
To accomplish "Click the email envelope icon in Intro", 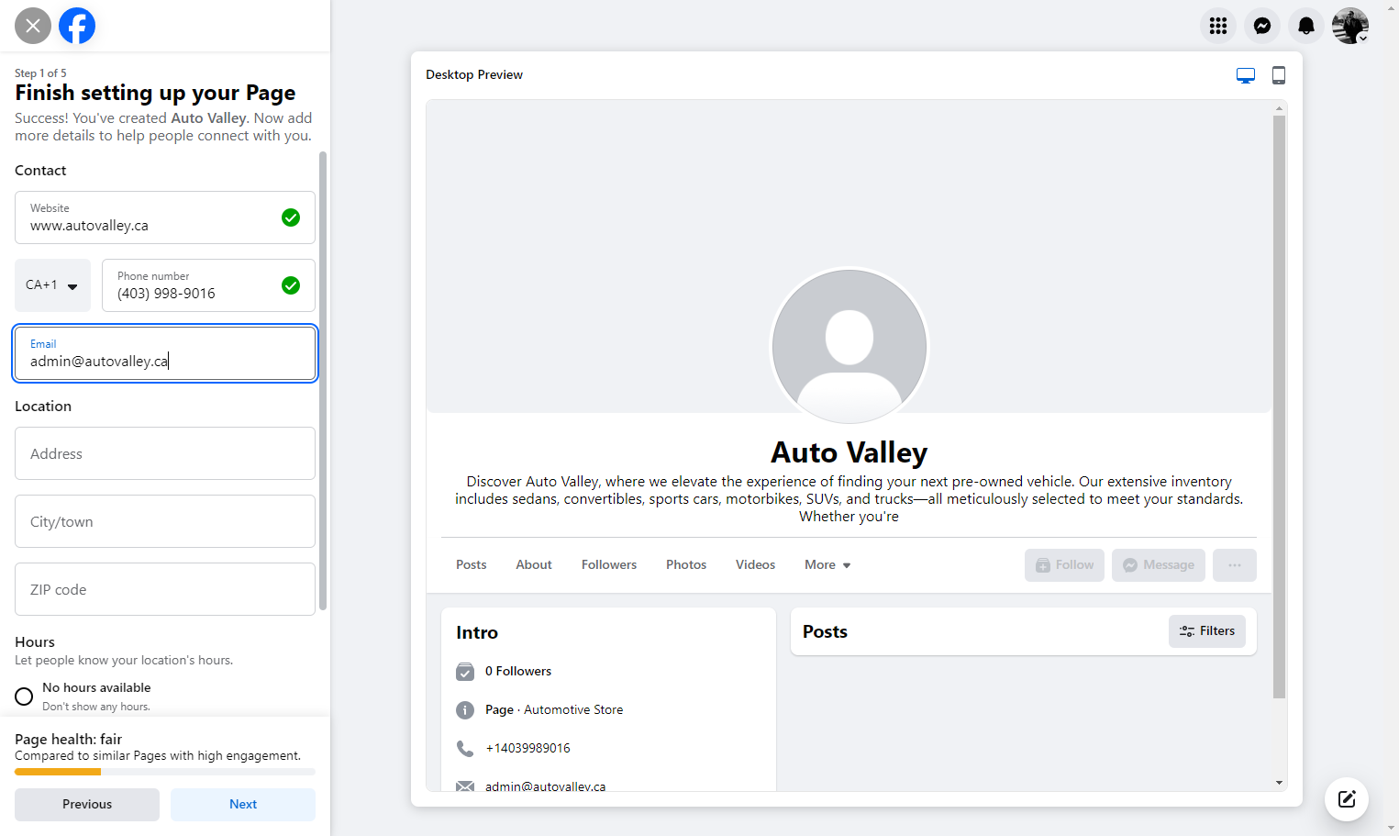I will pyautogui.click(x=465, y=786).
